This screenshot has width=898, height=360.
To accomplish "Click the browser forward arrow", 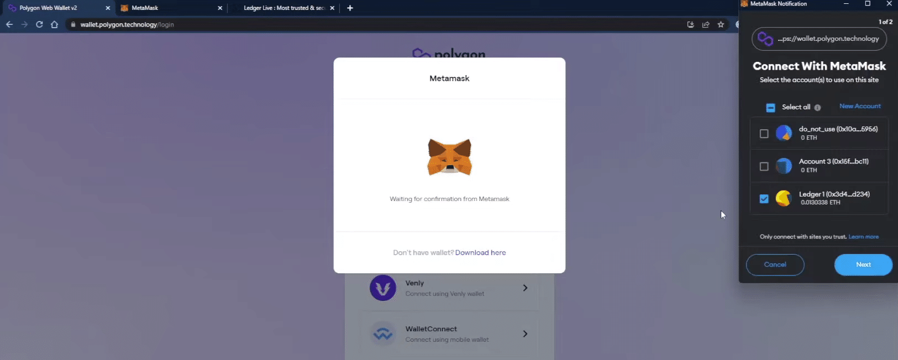I will pyautogui.click(x=24, y=24).
